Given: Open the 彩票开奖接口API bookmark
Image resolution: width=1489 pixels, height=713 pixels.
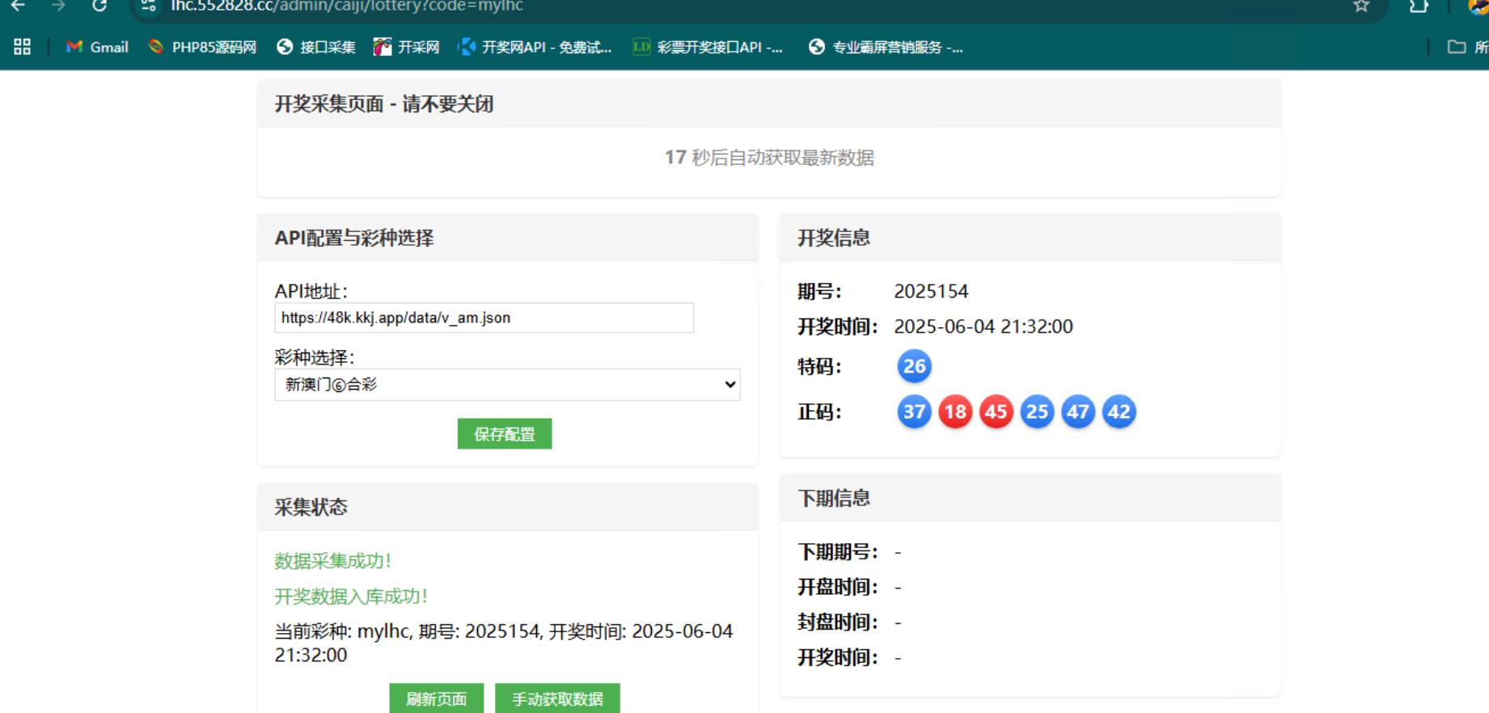Looking at the screenshot, I should click(x=708, y=47).
